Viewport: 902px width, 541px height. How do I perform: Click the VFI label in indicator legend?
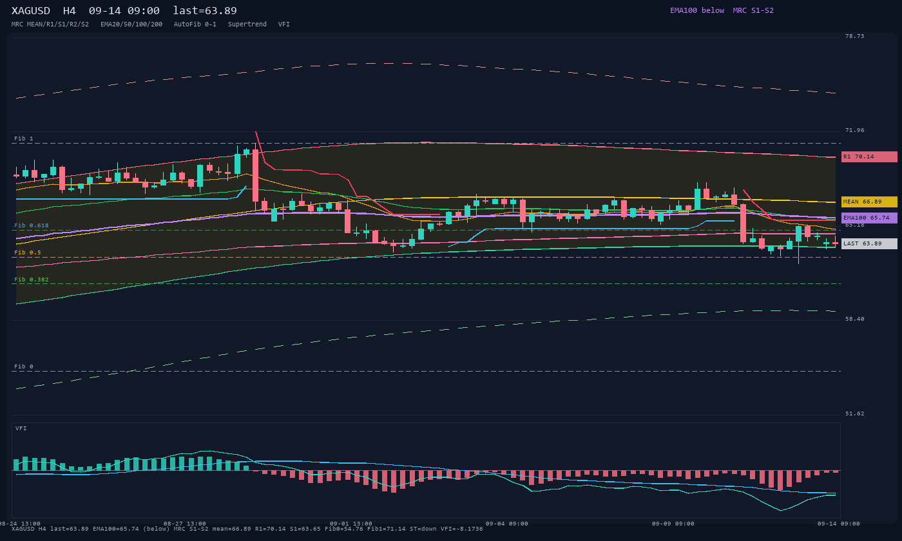[284, 24]
